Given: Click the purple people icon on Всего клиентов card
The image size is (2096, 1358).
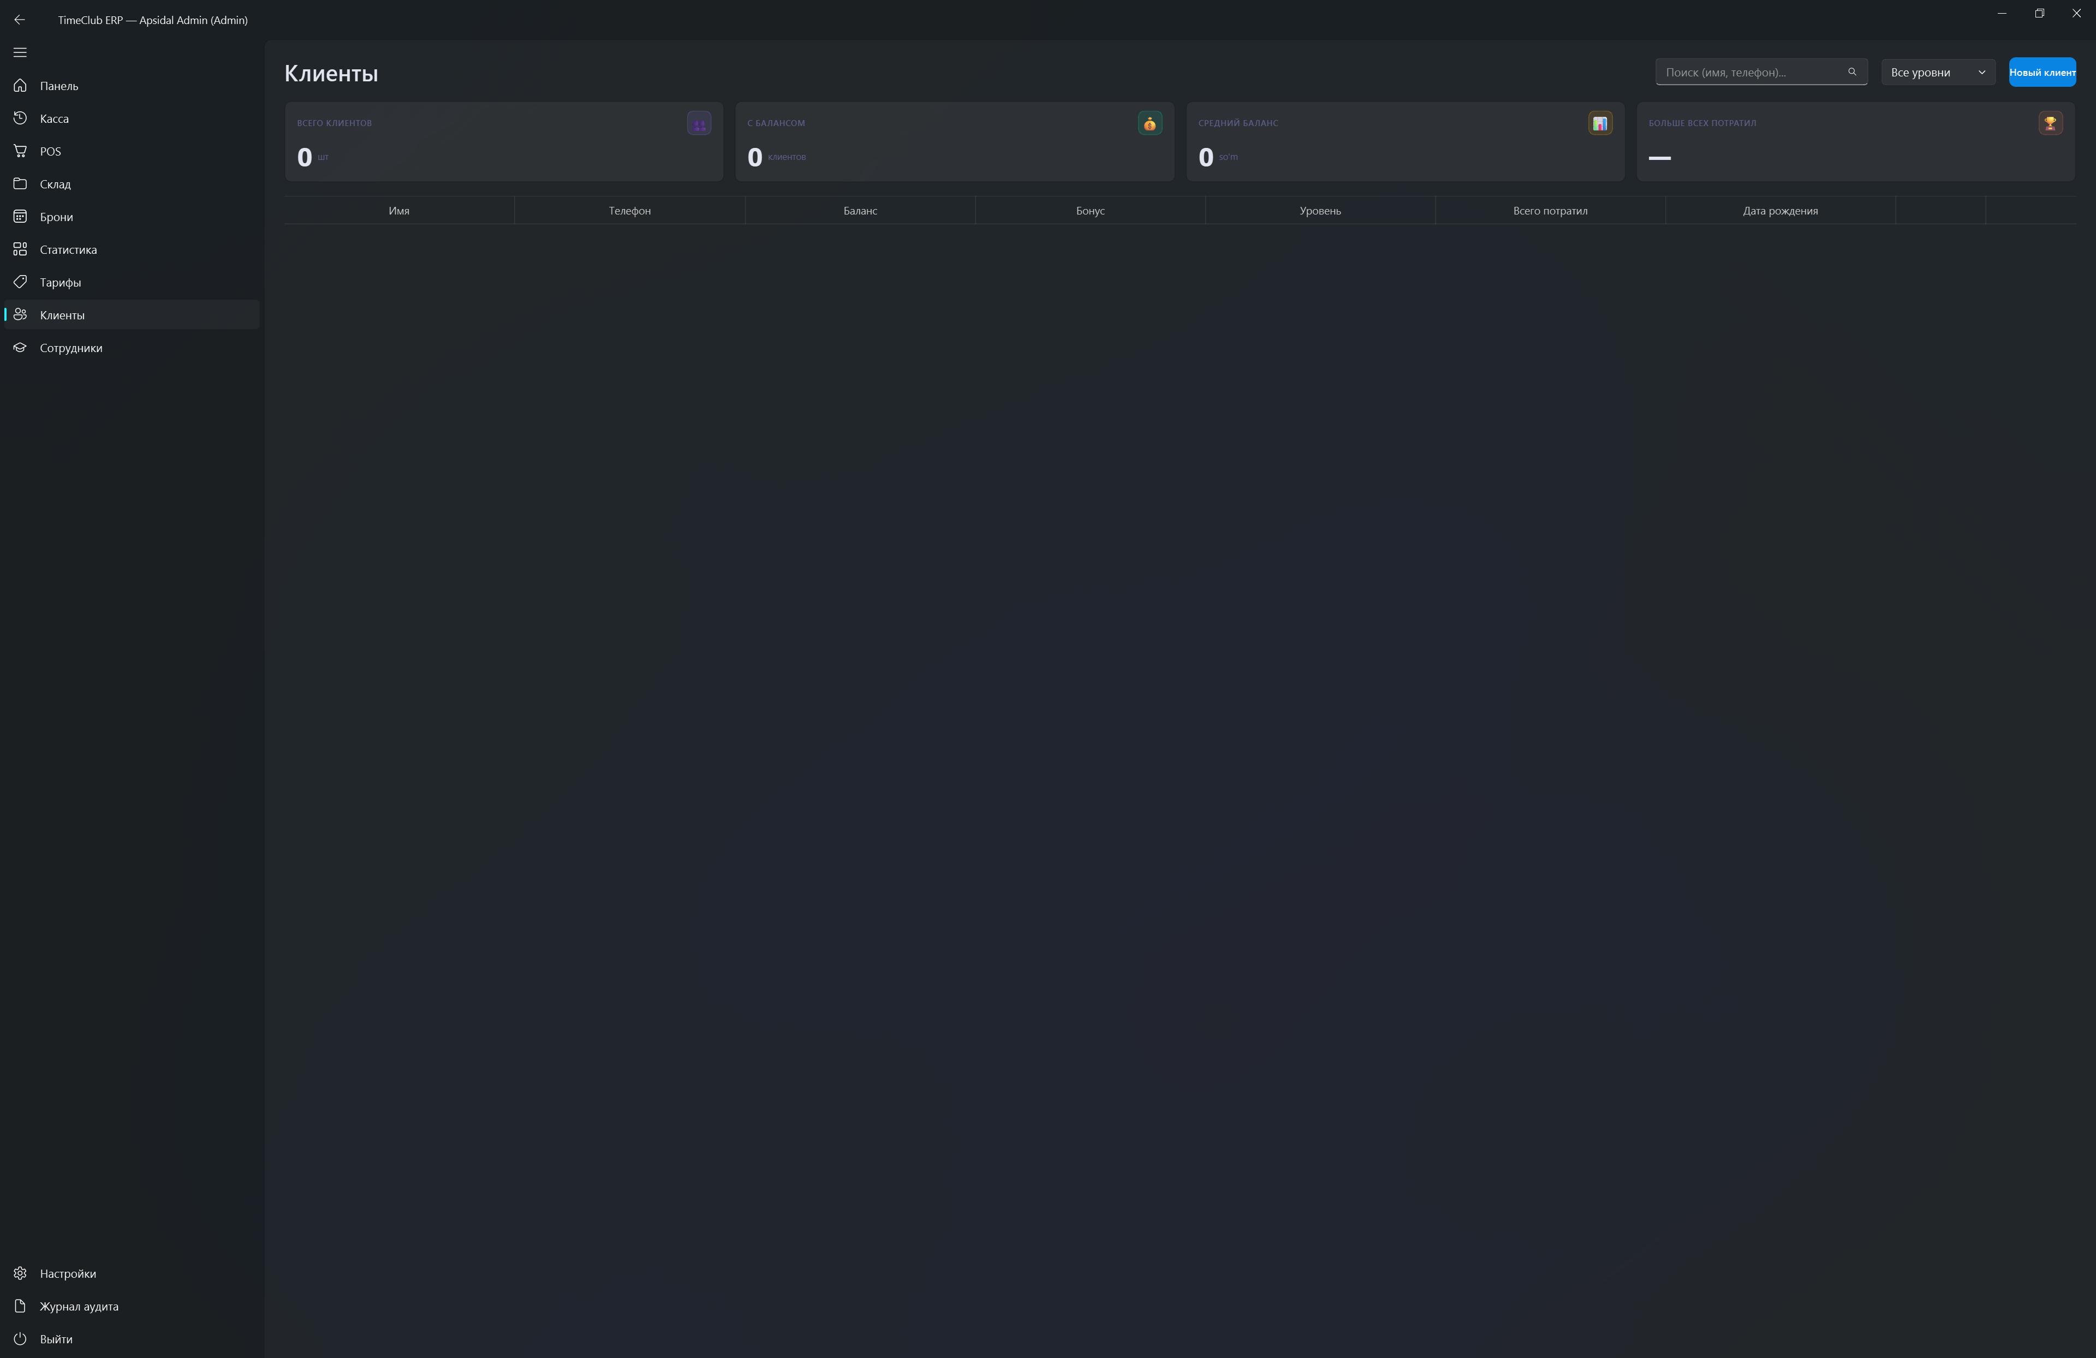Looking at the screenshot, I should [x=699, y=123].
